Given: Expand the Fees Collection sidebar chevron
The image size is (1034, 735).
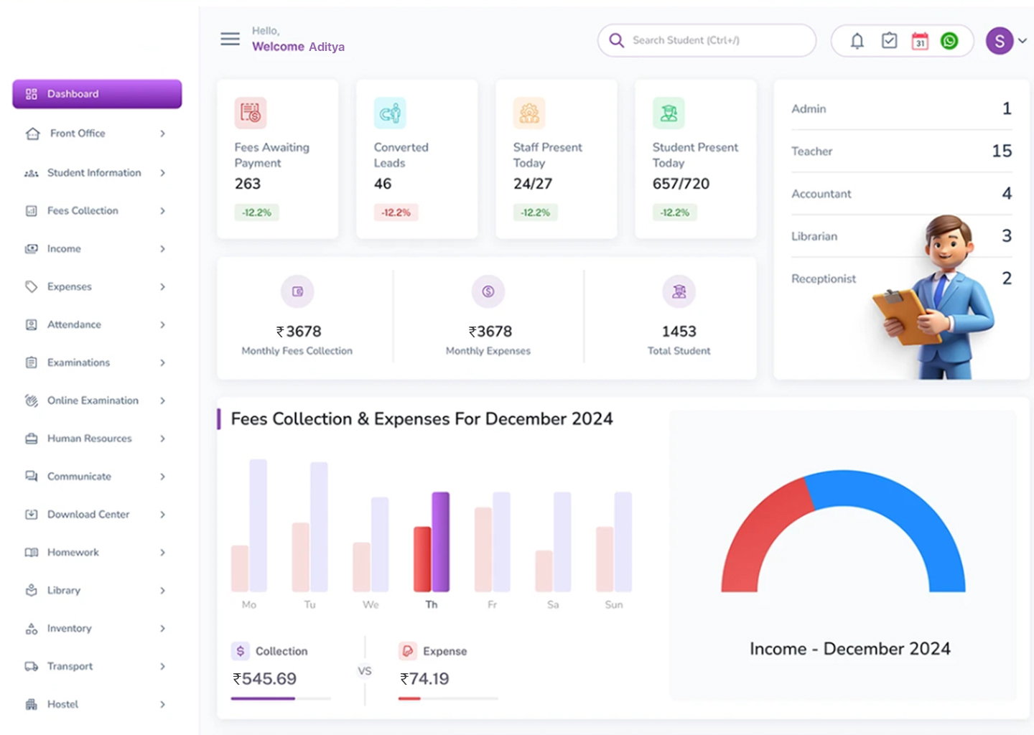Looking at the screenshot, I should click(163, 211).
